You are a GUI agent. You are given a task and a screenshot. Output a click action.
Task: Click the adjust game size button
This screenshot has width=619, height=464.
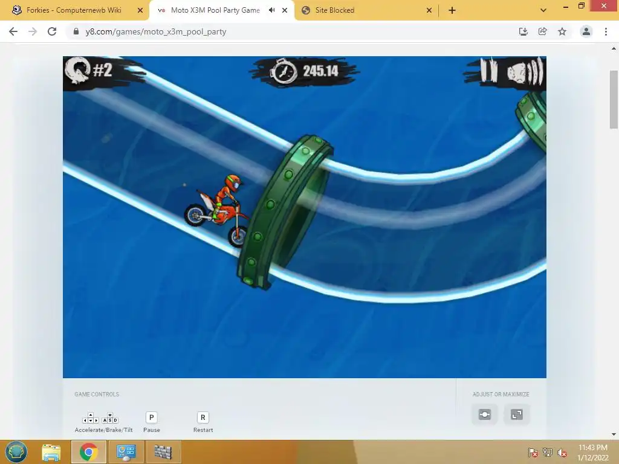click(x=485, y=414)
